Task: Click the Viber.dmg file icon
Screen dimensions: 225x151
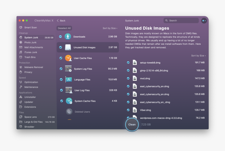Action: 135,110
